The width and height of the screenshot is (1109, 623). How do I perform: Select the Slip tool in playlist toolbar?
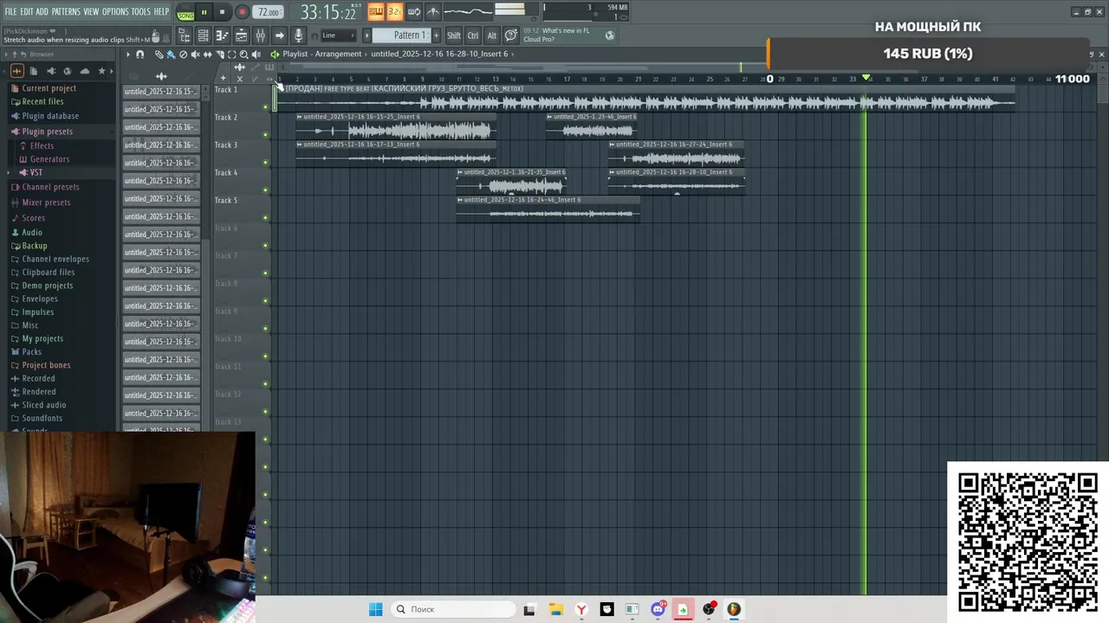click(207, 55)
